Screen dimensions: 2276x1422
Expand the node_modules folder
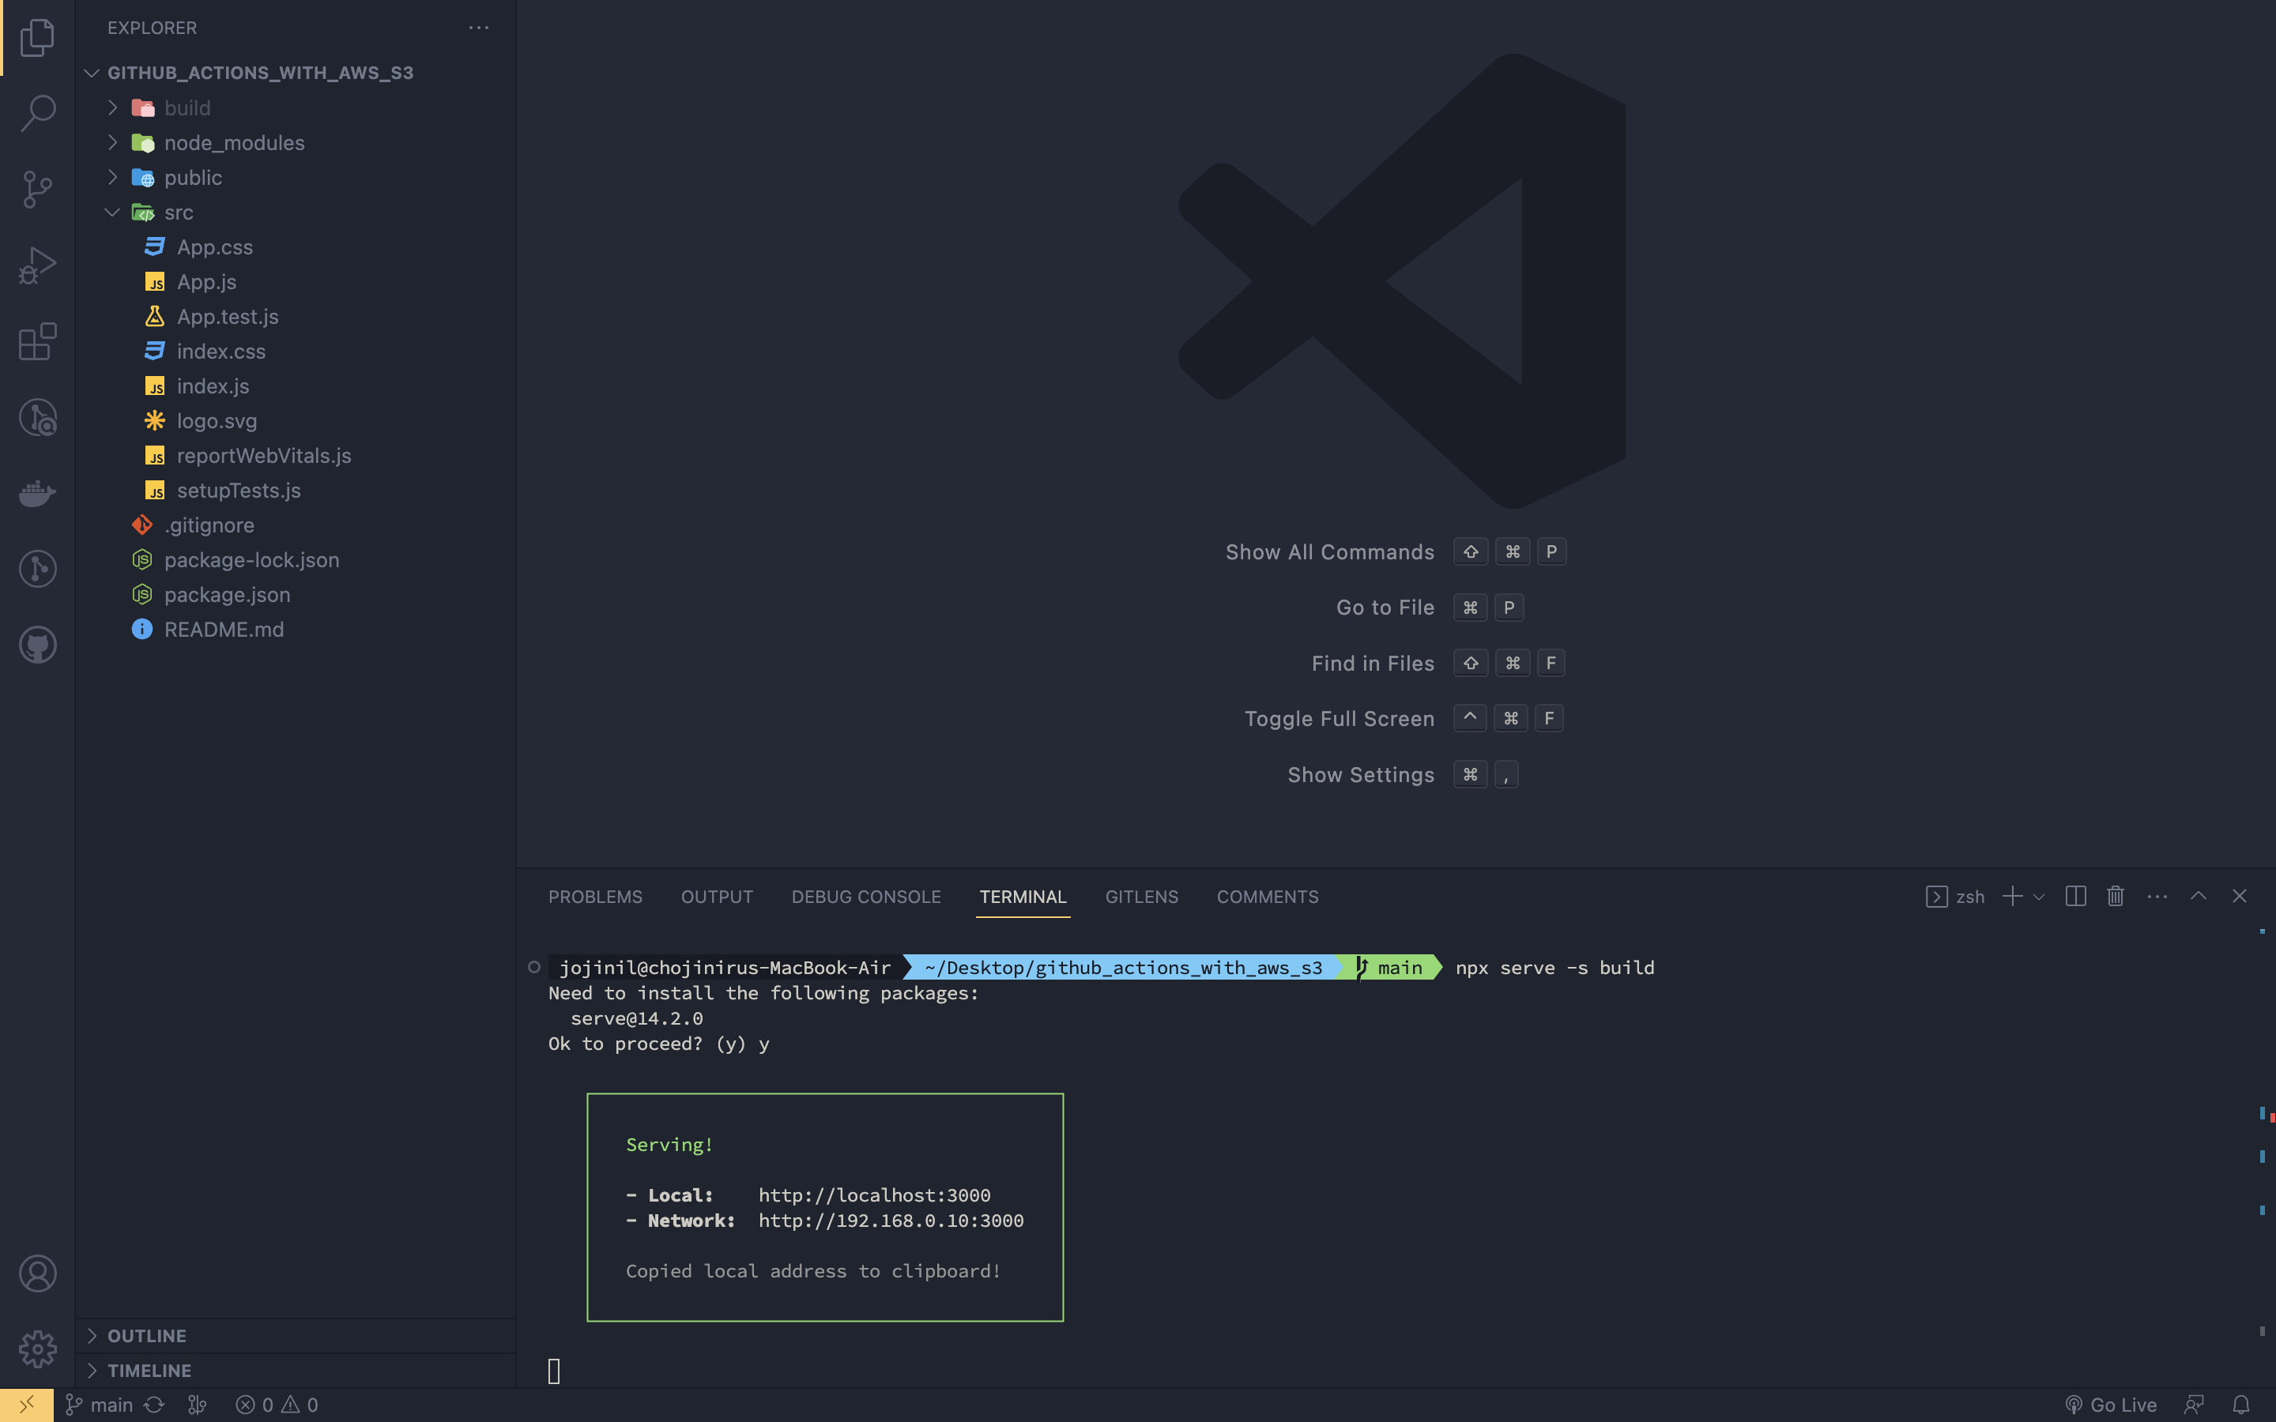click(296, 143)
